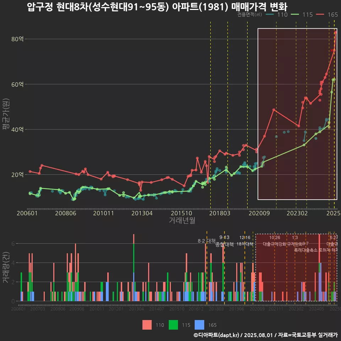Click the 202111 tick on the volume chart

[x=276, y=309]
